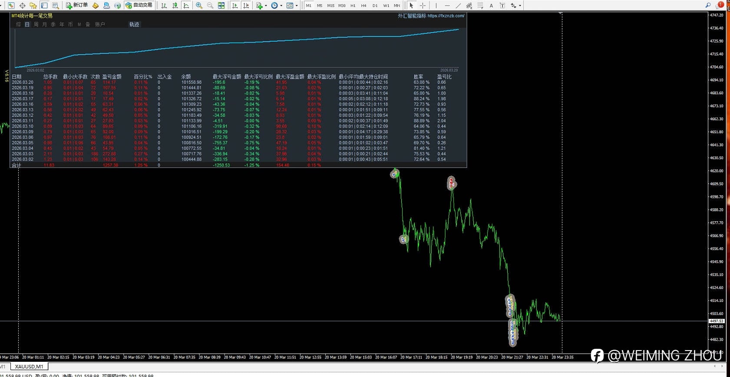Tile chart windows icon

coord(221,5)
